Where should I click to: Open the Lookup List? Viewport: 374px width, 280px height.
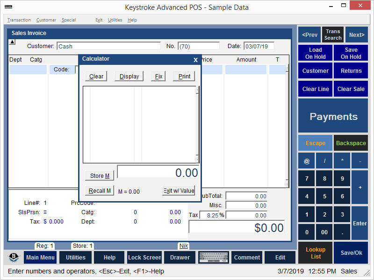pyautogui.click(x=316, y=253)
